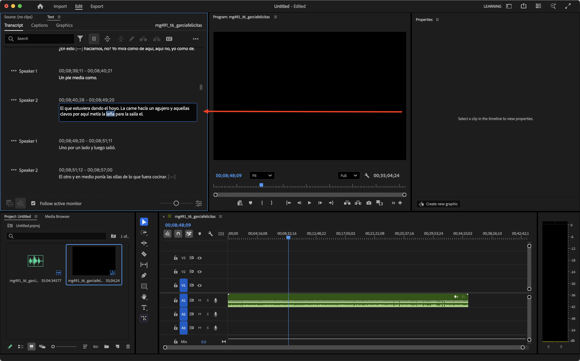Viewport: 580px width, 361px height.
Task: Mute audio track A1
Action: pos(200,300)
